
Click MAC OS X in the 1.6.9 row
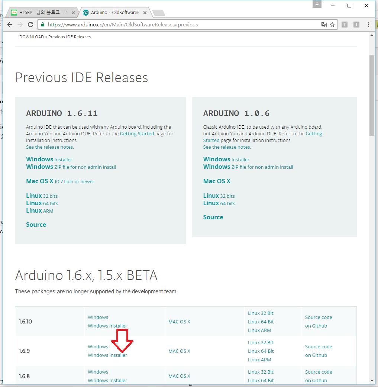(x=180, y=351)
